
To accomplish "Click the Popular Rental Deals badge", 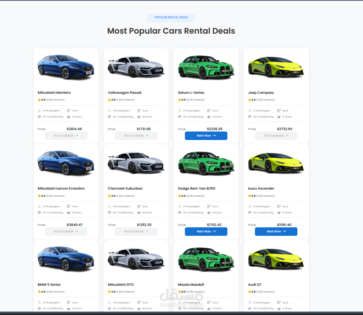I will click(171, 18).
